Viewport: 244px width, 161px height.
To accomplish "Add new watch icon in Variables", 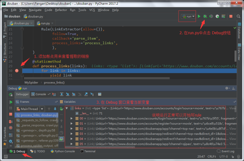I will click(61, 109).
